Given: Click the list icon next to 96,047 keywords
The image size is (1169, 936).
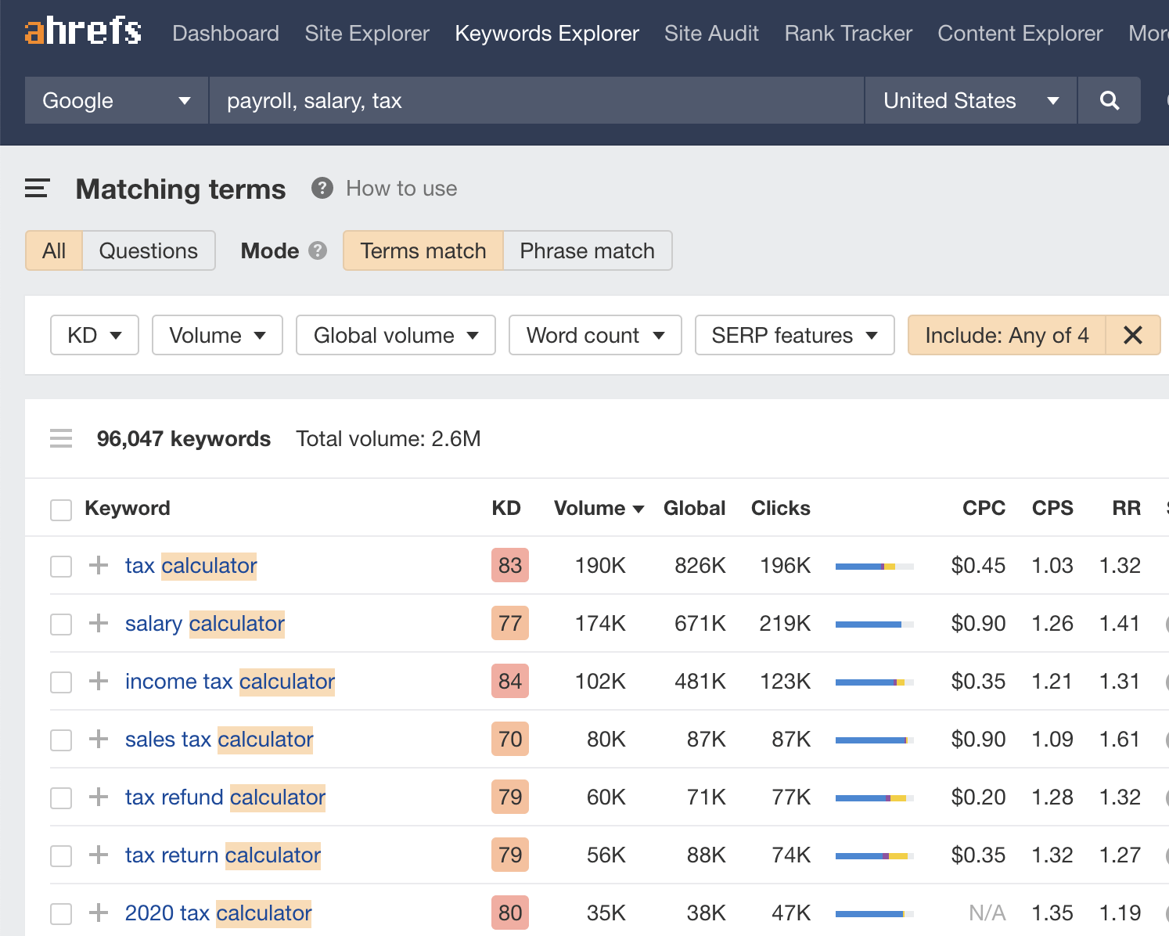Looking at the screenshot, I should pyautogui.click(x=61, y=438).
